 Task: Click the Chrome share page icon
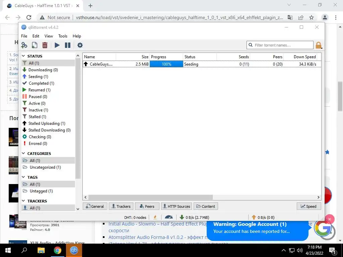tap(301, 17)
